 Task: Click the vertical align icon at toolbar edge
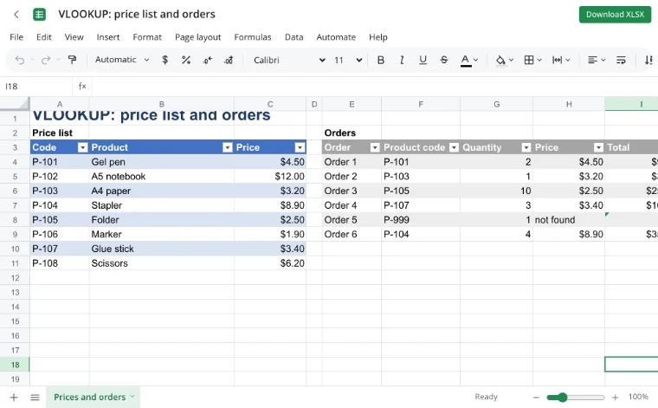pos(648,60)
